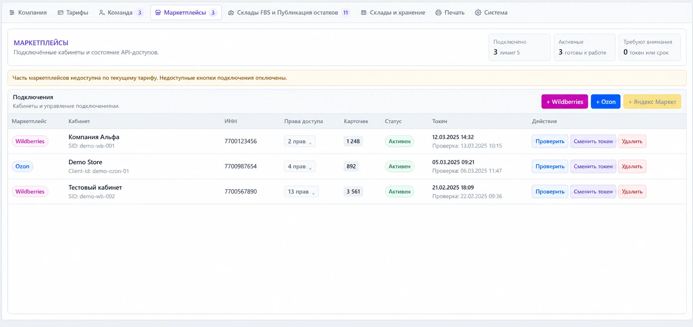Click the sliders icon next to Компания
This screenshot has height=327, width=693.
(x=12, y=13)
